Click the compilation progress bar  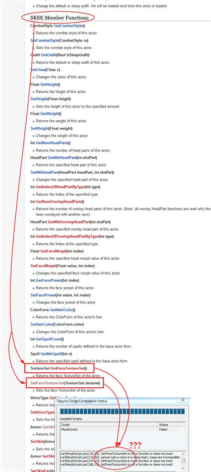coord(122,412)
